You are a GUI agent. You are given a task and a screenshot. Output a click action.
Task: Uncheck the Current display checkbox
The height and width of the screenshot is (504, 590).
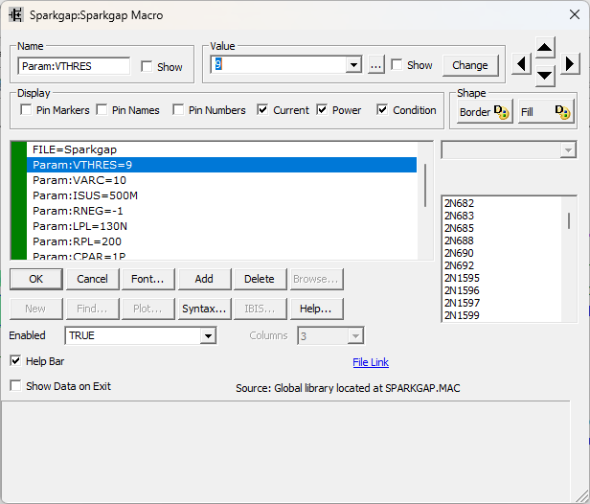[x=262, y=110]
